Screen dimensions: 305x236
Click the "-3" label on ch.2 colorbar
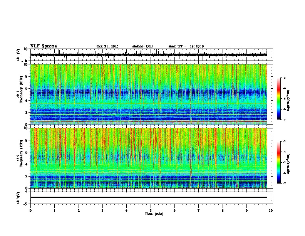click(x=284, y=142)
